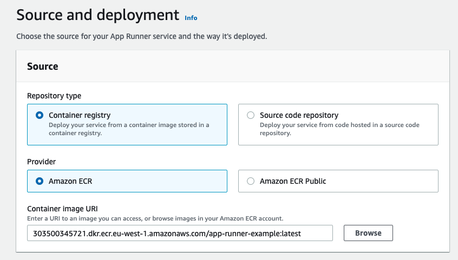
Task: Click the Container registry option description text
Action: (x=129, y=129)
